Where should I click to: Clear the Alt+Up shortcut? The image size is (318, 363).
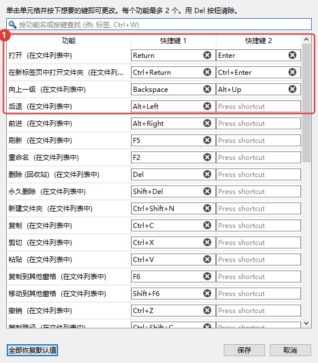292,89
